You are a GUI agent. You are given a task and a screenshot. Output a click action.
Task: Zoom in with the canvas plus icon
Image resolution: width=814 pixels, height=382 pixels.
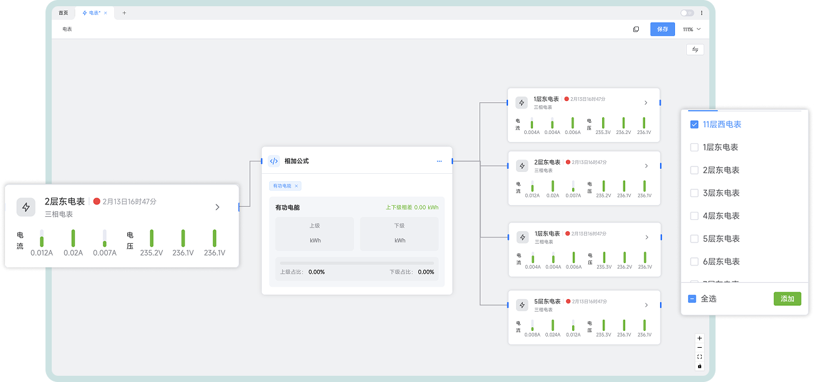pyautogui.click(x=699, y=338)
